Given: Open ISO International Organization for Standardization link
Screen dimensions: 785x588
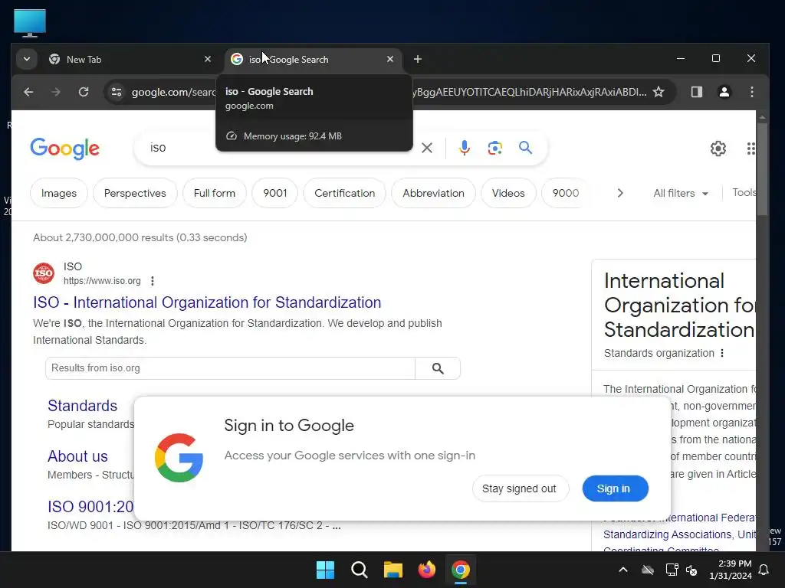Looking at the screenshot, I should [207, 302].
